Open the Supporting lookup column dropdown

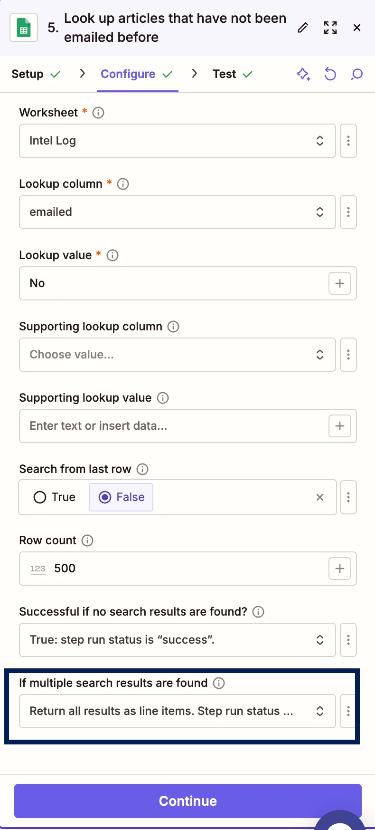click(x=177, y=355)
